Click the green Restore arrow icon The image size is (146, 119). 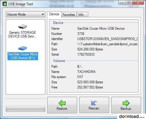coord(62,103)
